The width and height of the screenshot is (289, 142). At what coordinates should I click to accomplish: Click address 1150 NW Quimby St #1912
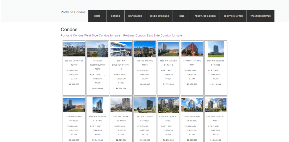pyautogui.click(x=97, y=119)
